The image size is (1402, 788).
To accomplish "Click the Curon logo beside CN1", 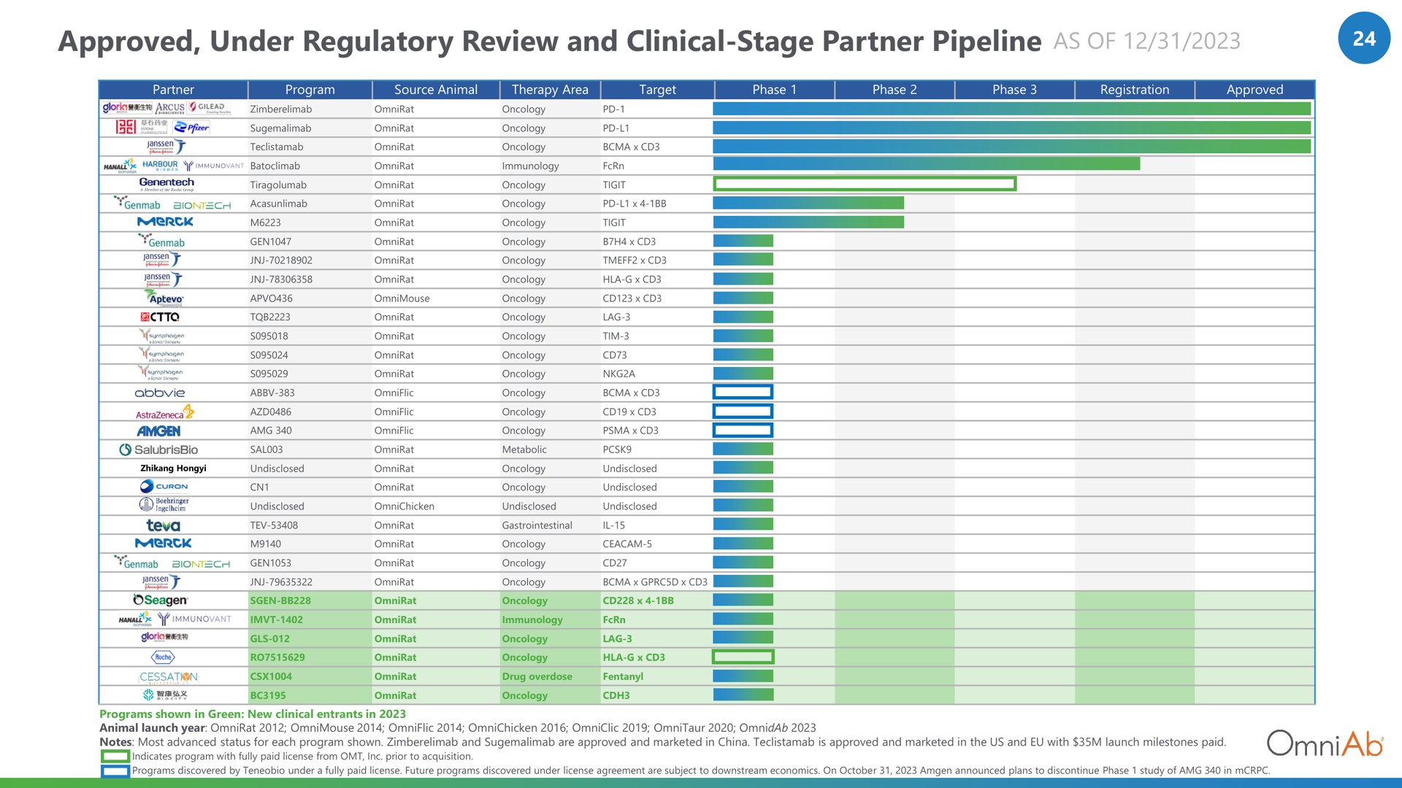I will click(x=164, y=486).
